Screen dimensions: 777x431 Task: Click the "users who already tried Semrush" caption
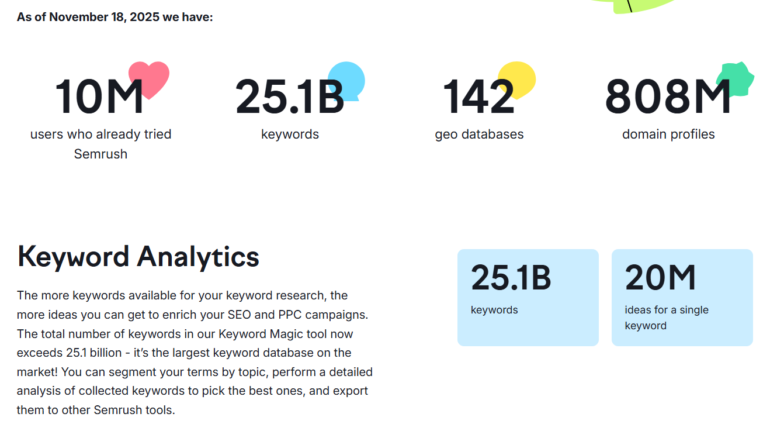(100, 144)
